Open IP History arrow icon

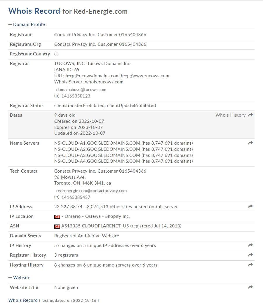pos(250,245)
